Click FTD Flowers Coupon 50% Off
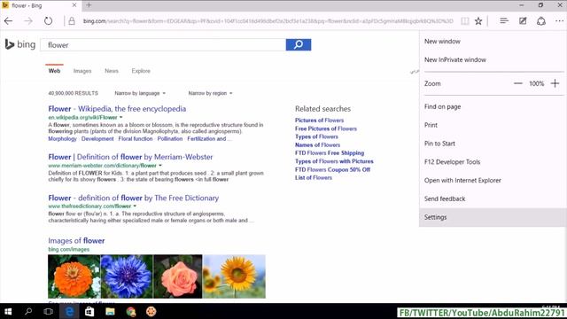This screenshot has width=567, height=319. tap(333, 169)
